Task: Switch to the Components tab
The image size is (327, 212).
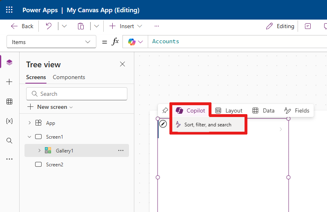Action: coord(69,77)
